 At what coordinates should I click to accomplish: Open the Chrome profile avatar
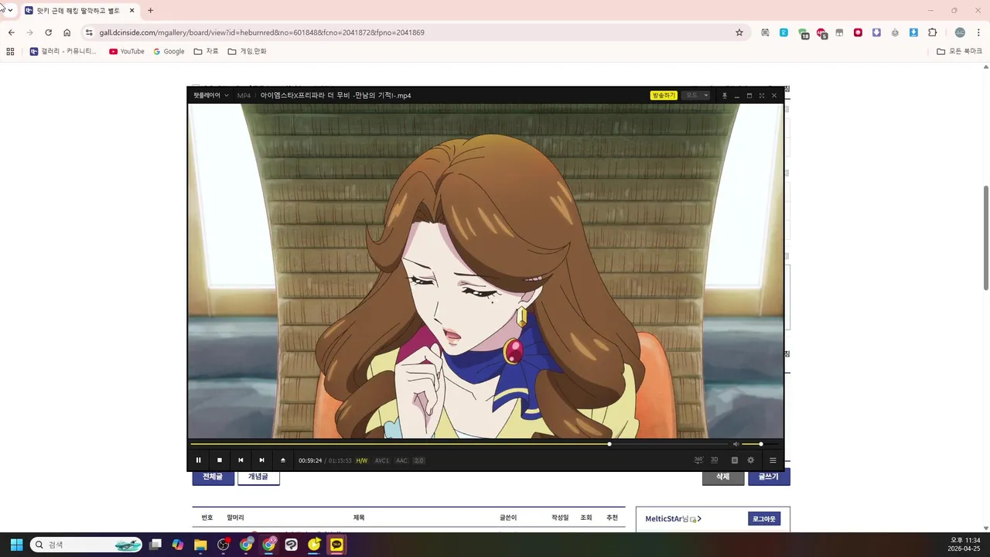pyautogui.click(x=960, y=32)
